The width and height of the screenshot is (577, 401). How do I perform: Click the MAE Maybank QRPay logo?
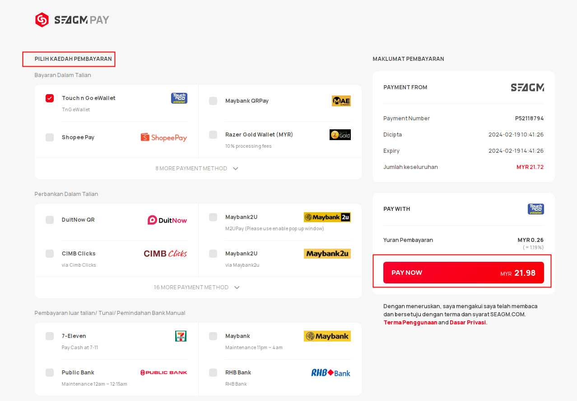pyautogui.click(x=341, y=101)
